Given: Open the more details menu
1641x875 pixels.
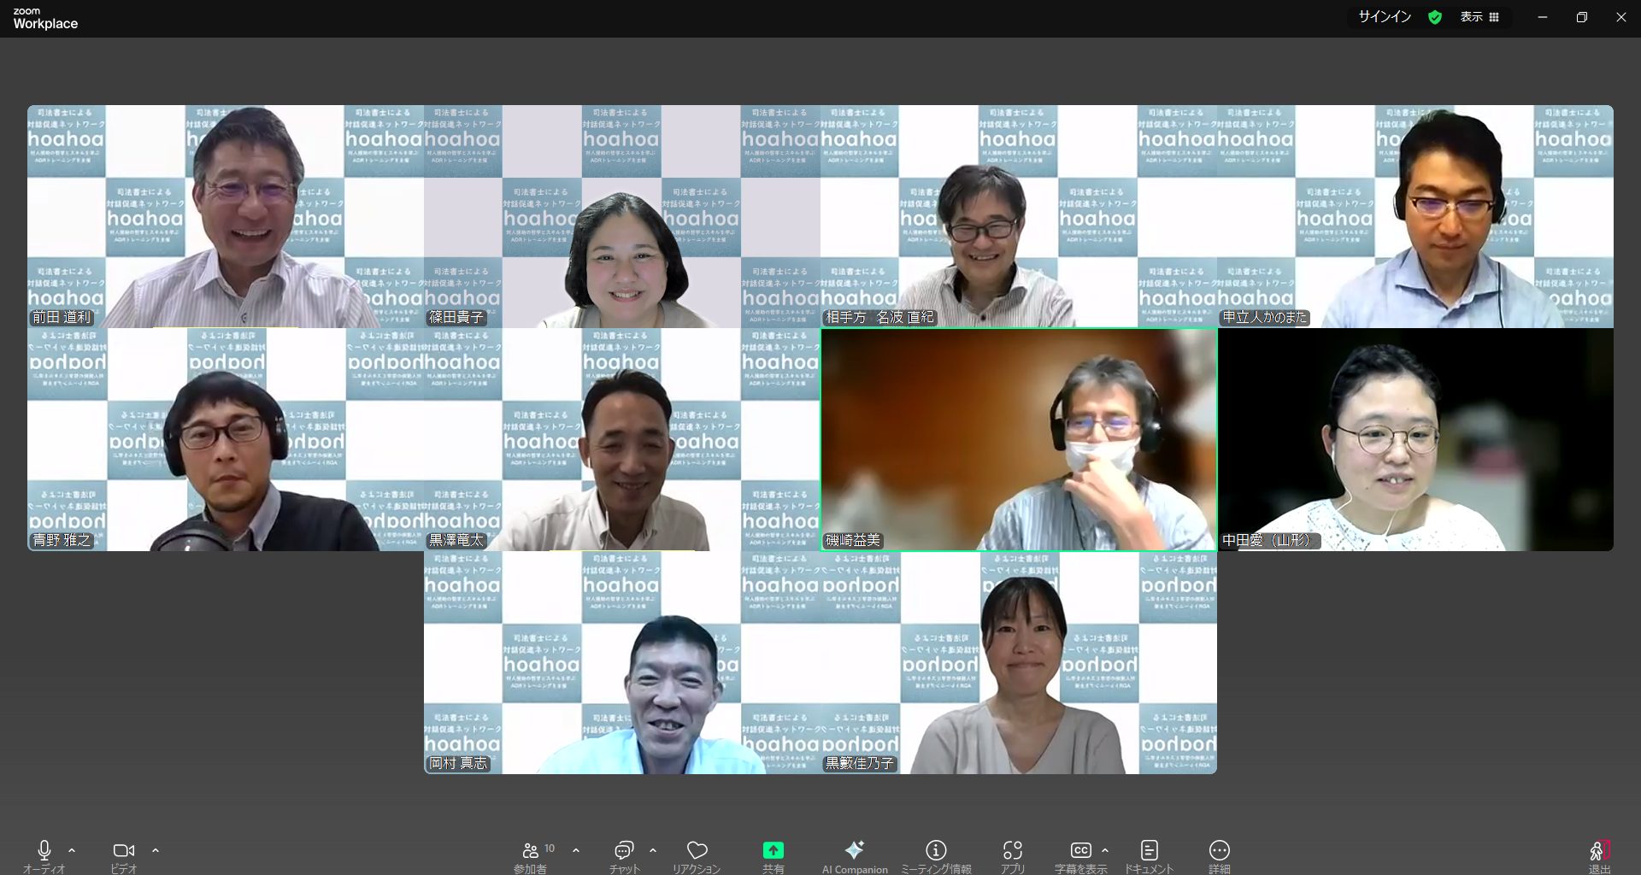Looking at the screenshot, I should point(1219,851).
